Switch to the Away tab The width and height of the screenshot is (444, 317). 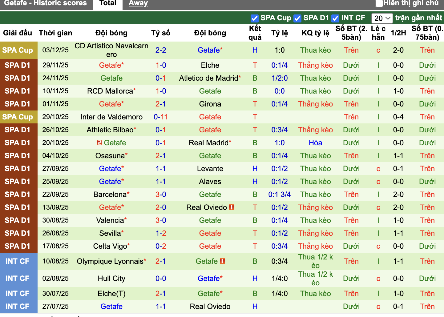click(138, 3)
